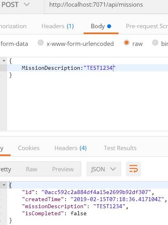
Task: Collapse the request body JSON fold arrow
Action: click(x=4, y=61)
